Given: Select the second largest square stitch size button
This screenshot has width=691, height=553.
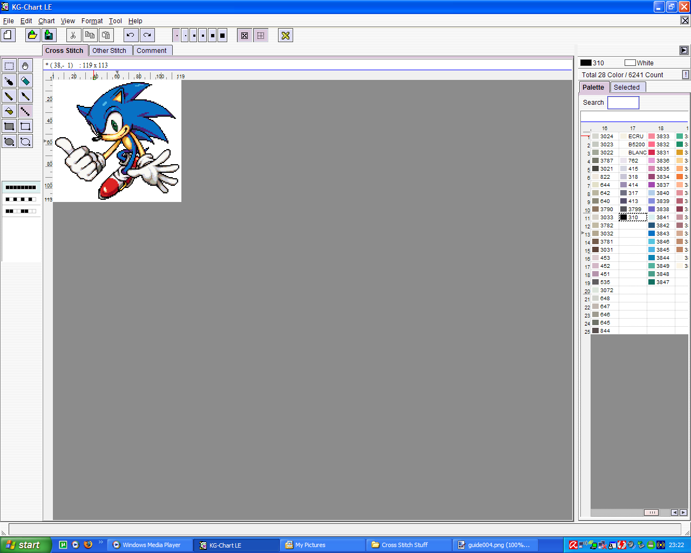Looking at the screenshot, I should 213,36.
